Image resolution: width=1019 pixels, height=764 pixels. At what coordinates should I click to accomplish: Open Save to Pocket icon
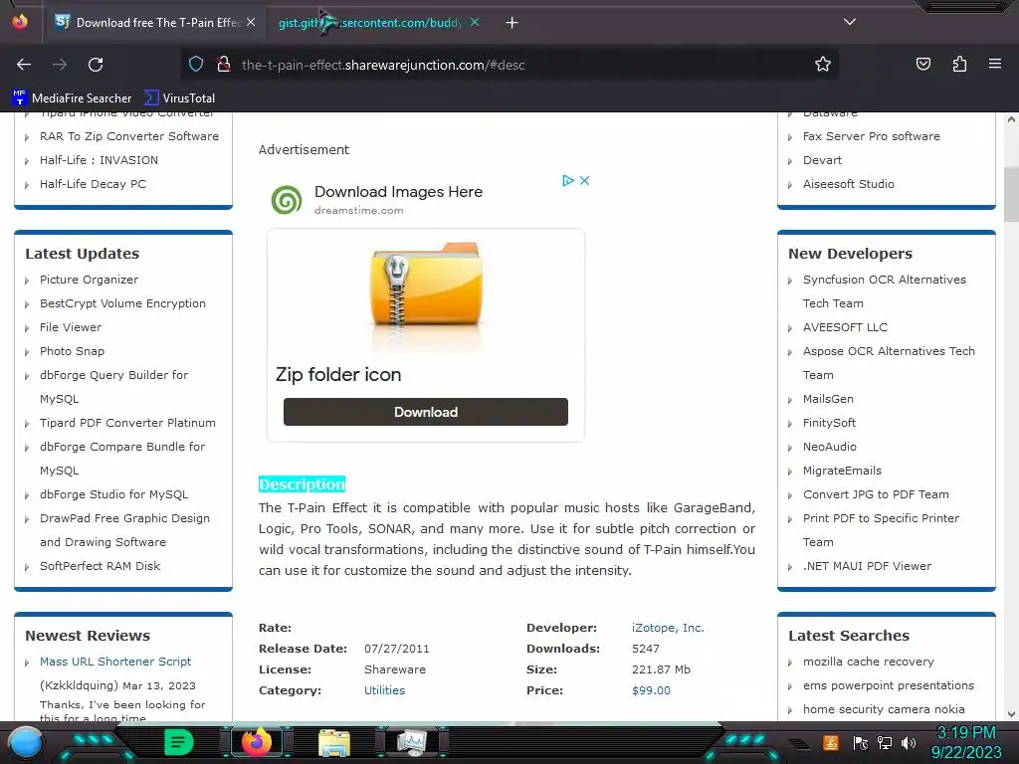922,65
